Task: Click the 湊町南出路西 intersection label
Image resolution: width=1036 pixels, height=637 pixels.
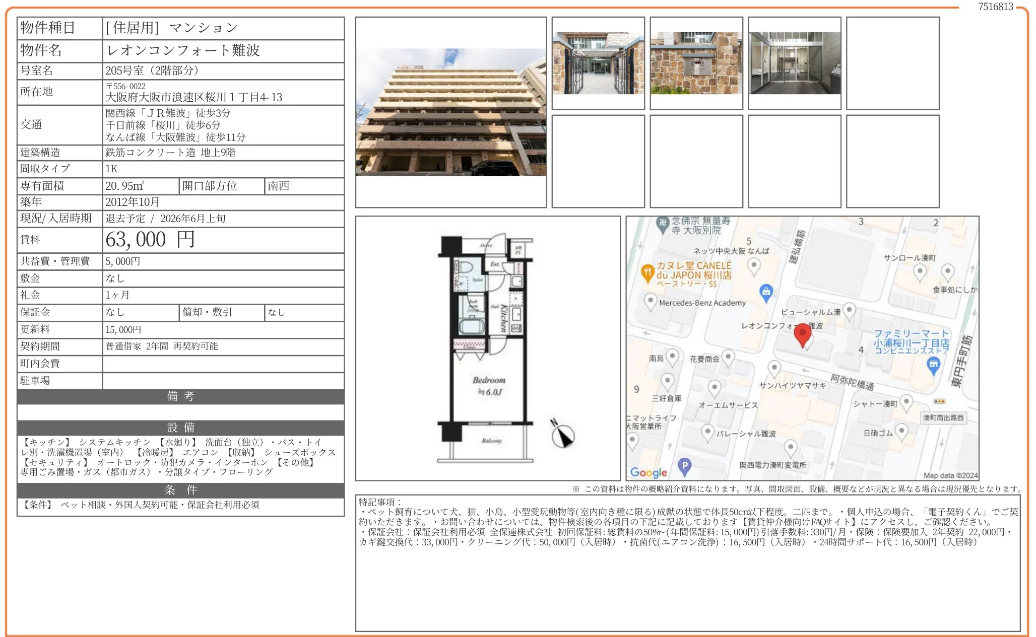Action: (x=943, y=418)
